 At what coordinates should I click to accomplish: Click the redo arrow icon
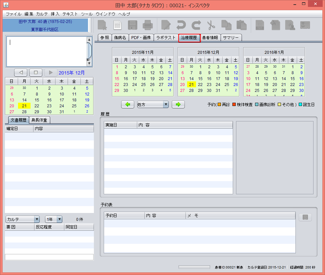pyautogui.click(x=196, y=25)
